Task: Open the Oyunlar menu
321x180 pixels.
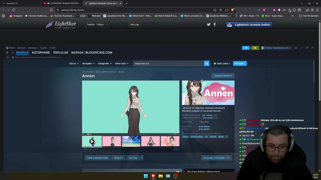Action: click(x=43, y=48)
